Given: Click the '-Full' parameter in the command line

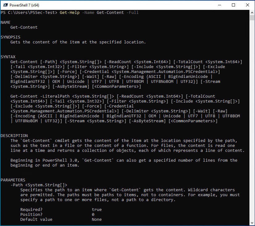Looking at the screenshot, I should pyautogui.click(x=133, y=13).
